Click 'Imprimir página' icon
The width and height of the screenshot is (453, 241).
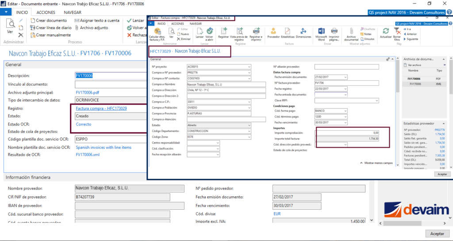[x=334, y=32]
